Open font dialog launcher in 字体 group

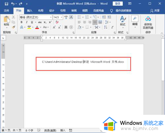74,33
